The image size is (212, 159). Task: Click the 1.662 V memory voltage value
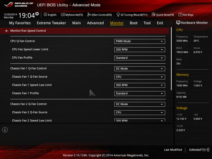198,85
